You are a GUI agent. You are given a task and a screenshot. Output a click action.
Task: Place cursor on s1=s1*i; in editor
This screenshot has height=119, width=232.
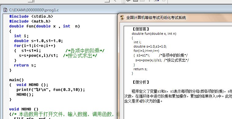coord(31,51)
